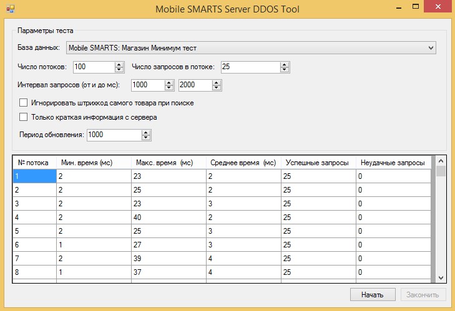Click into the Число потоков field showing 100
The image size is (455, 311).
94,67
